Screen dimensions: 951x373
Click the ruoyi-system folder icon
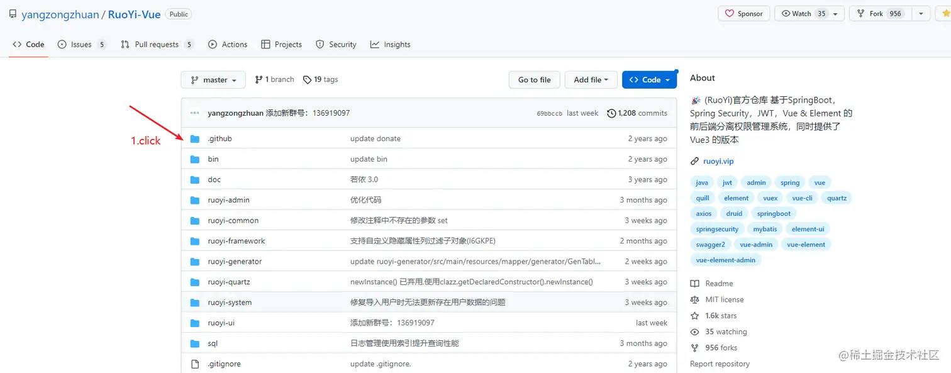point(195,302)
